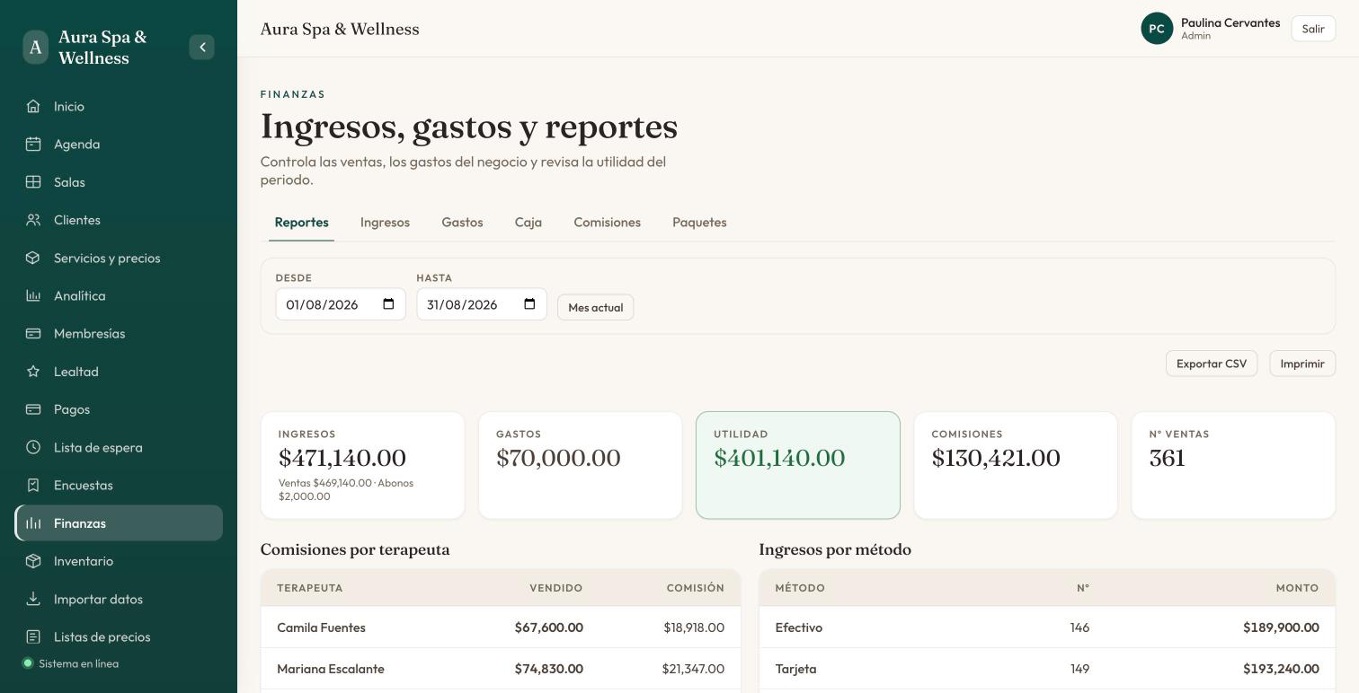Click the Salas grid icon
This screenshot has height=693, width=1359.
[33, 181]
